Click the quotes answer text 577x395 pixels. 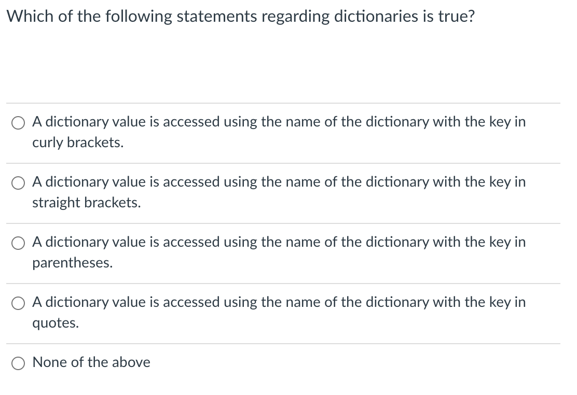pyautogui.click(x=279, y=312)
